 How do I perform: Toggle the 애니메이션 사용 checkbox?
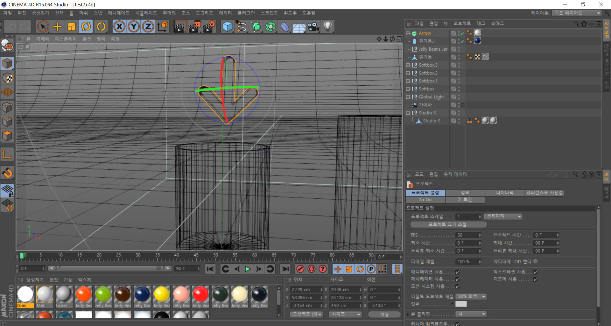[457, 272]
